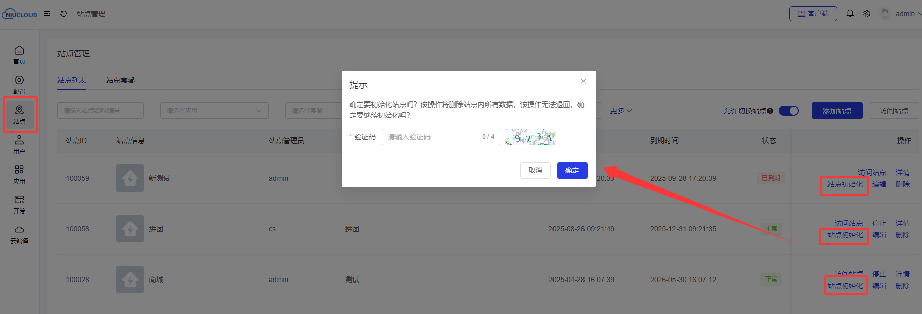
Task: Close the 提示 dialog with X
Action: coord(583,81)
